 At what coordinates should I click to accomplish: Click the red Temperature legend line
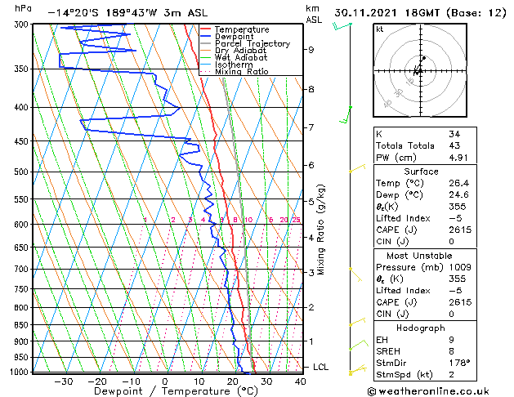(205, 29)
